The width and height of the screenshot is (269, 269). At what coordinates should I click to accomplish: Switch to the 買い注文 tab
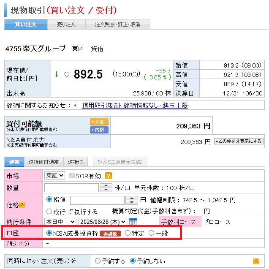click(x=26, y=24)
